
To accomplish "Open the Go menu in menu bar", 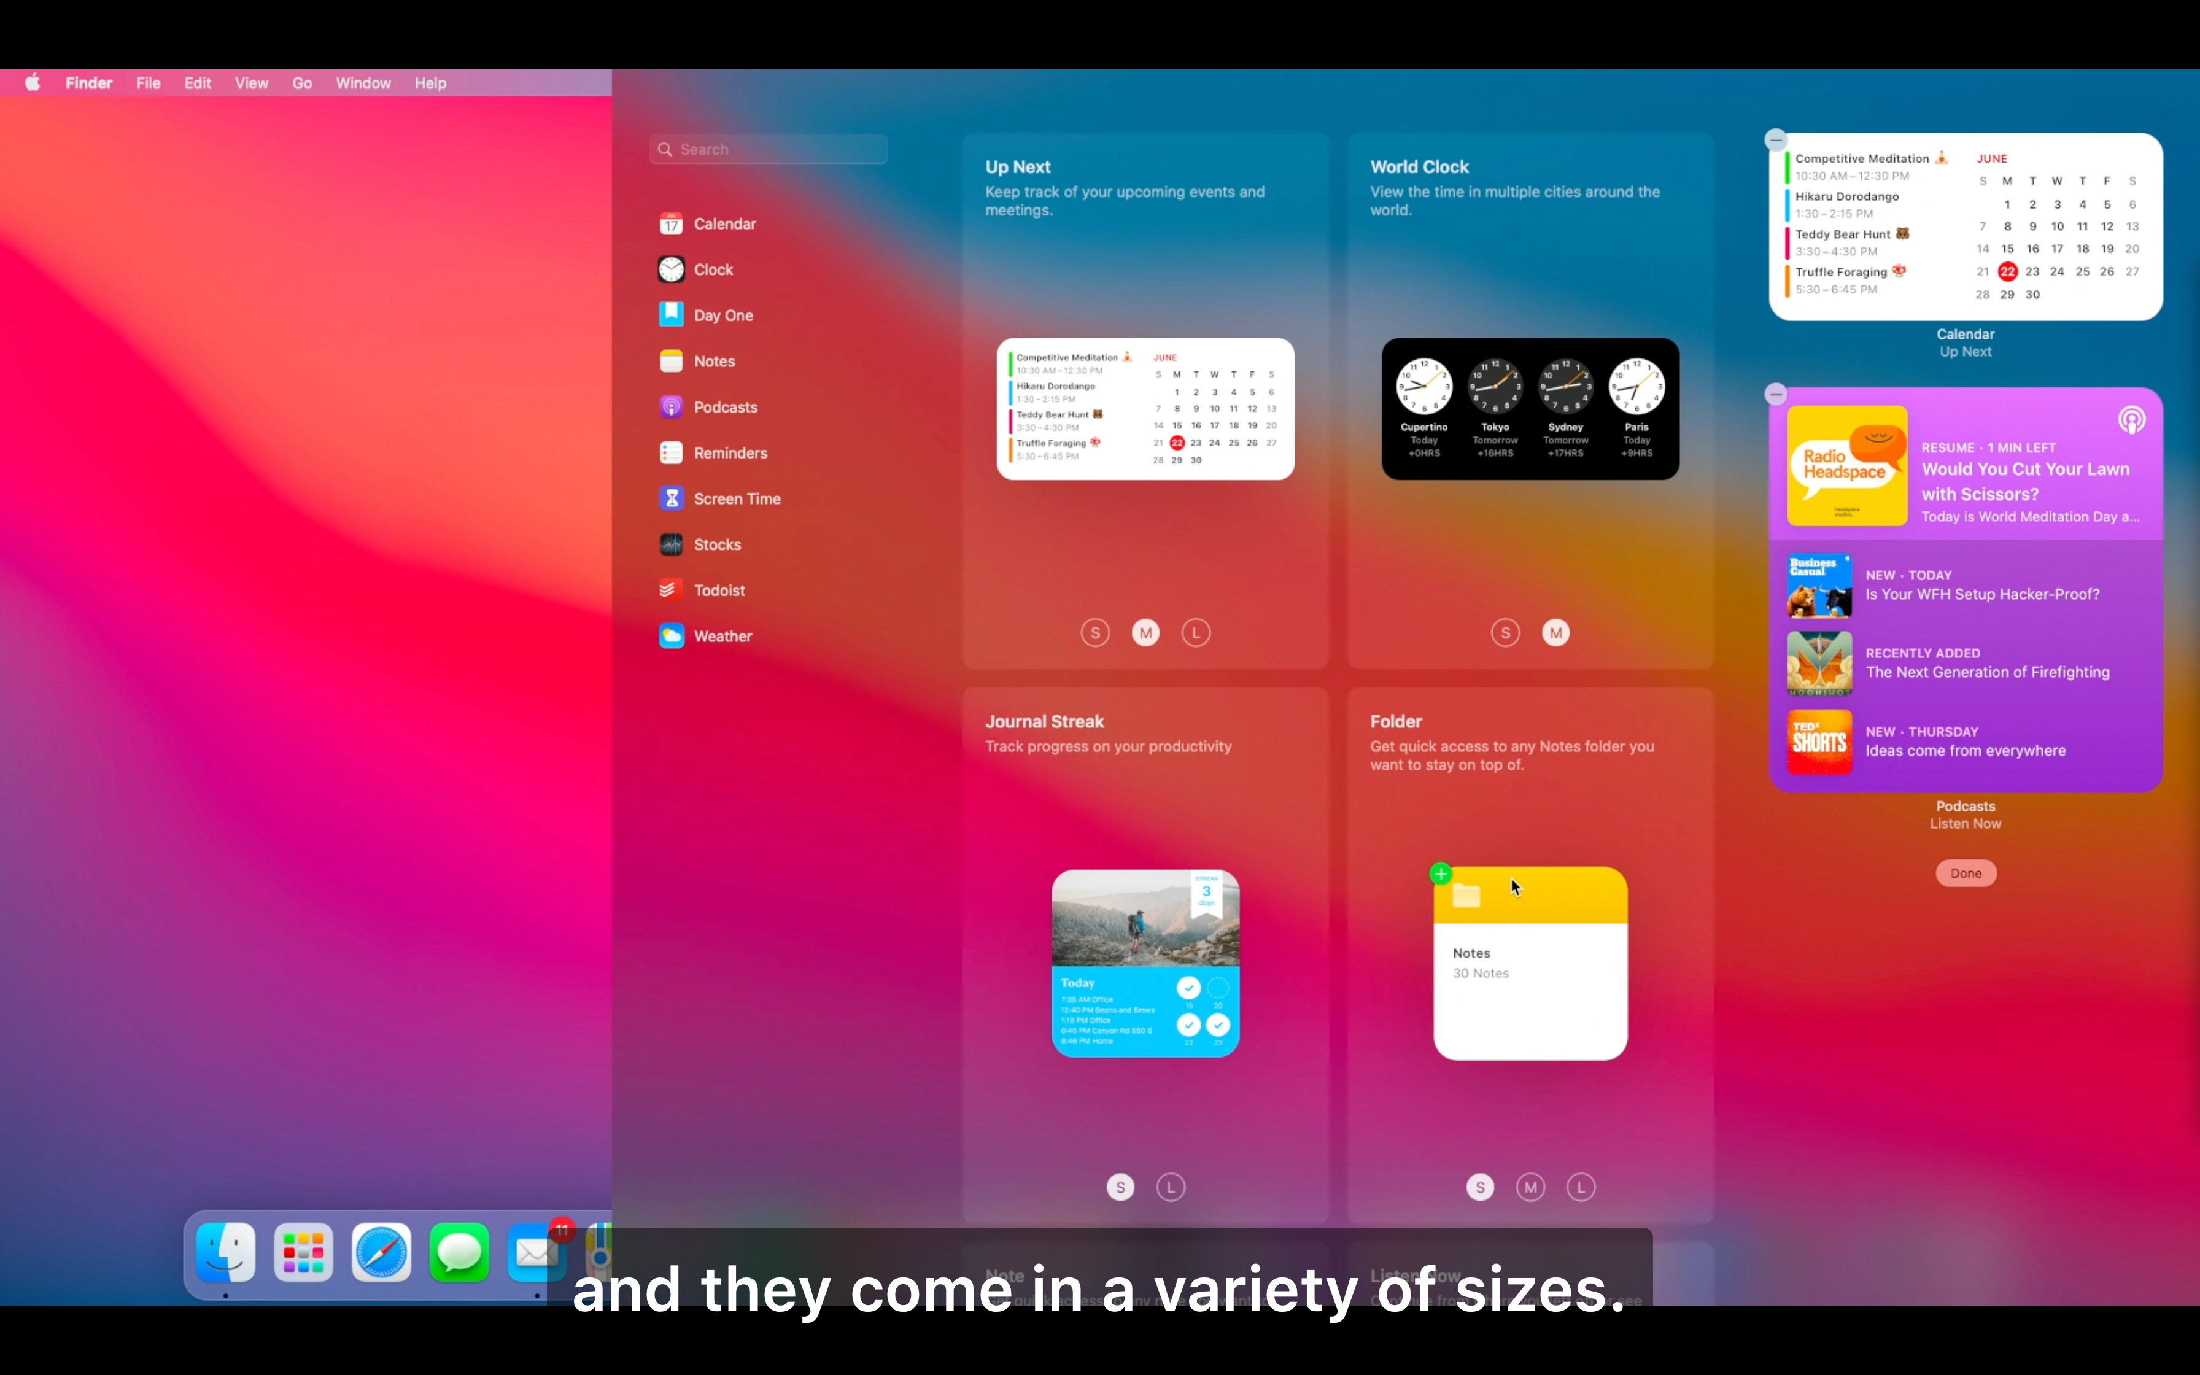I will (x=302, y=83).
